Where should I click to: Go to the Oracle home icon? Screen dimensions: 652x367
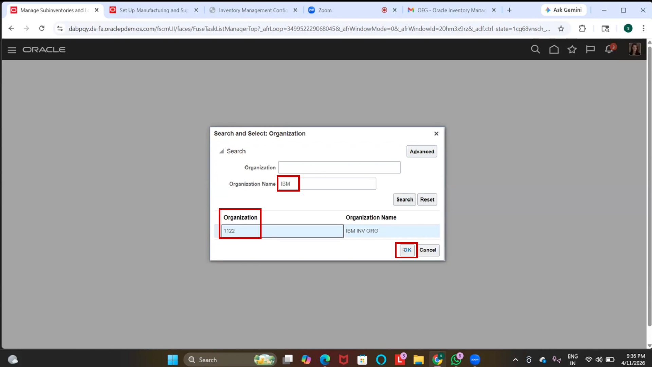point(554,50)
